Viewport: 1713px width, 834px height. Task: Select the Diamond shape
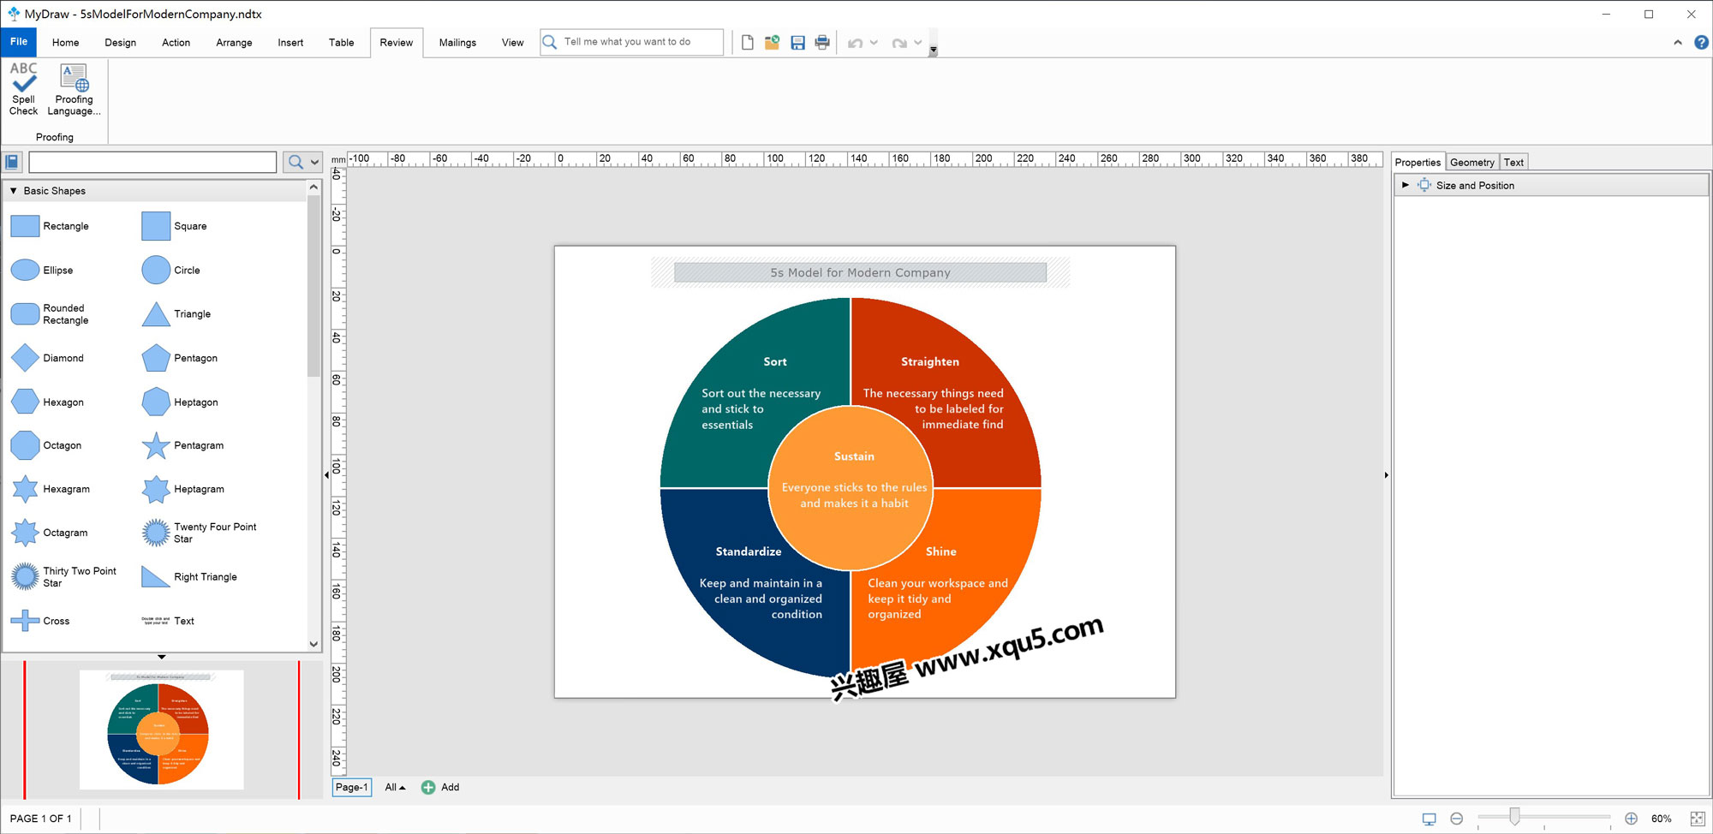coord(47,358)
